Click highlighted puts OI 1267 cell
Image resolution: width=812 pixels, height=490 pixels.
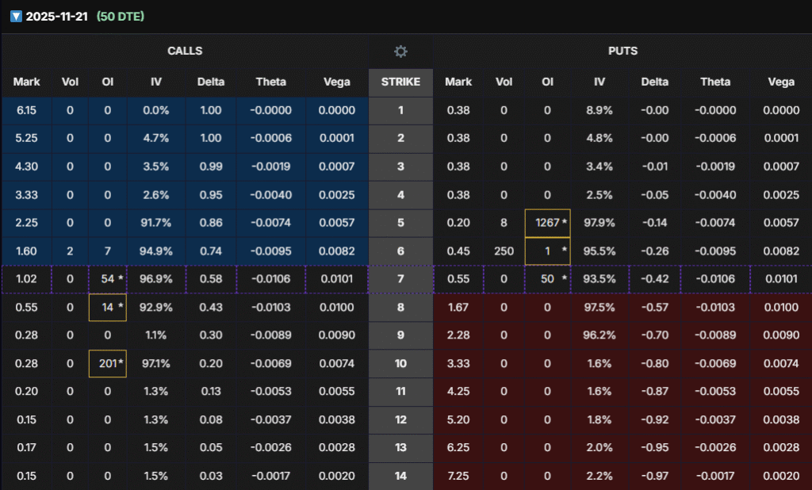(x=547, y=223)
